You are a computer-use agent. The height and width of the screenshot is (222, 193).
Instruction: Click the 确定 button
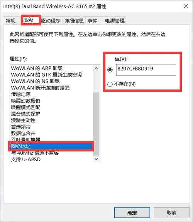point(132,213)
